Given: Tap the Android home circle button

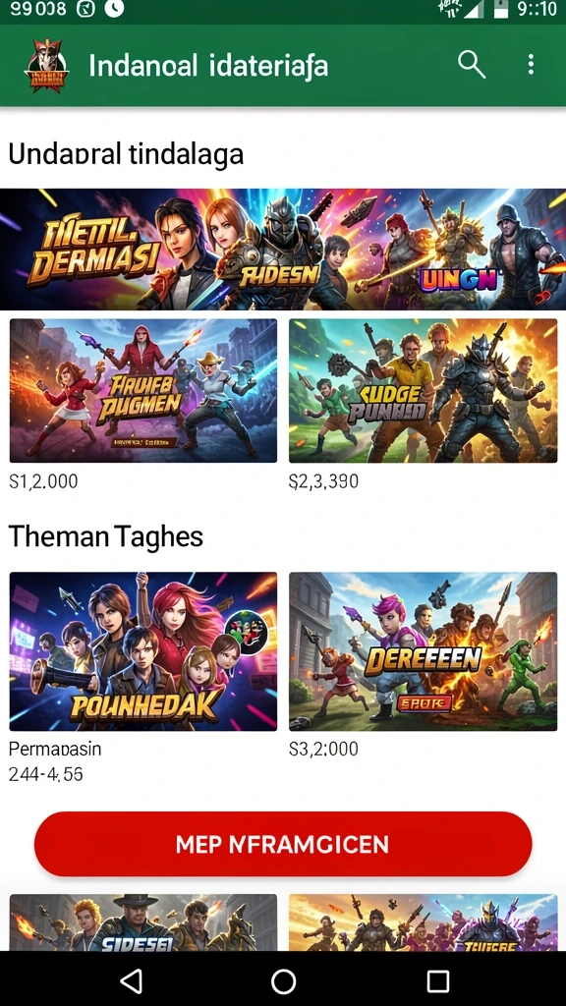Looking at the screenshot, I should (283, 981).
